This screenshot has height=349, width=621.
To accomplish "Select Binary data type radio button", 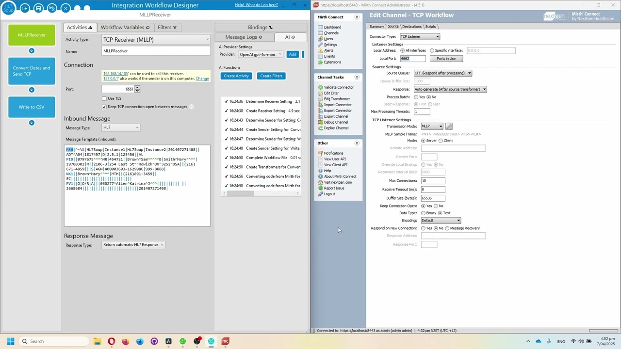I will coord(423,213).
